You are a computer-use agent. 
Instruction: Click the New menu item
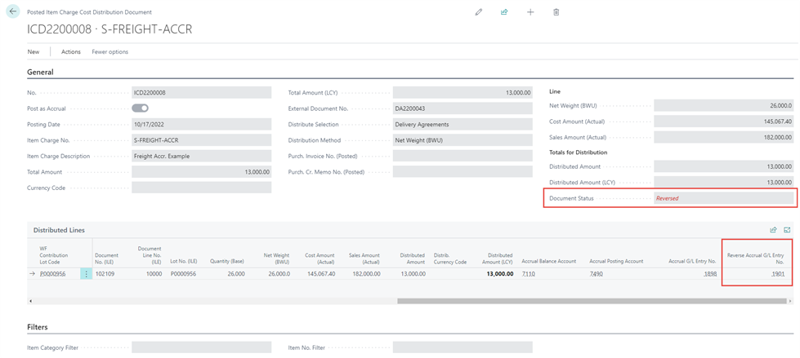point(34,51)
